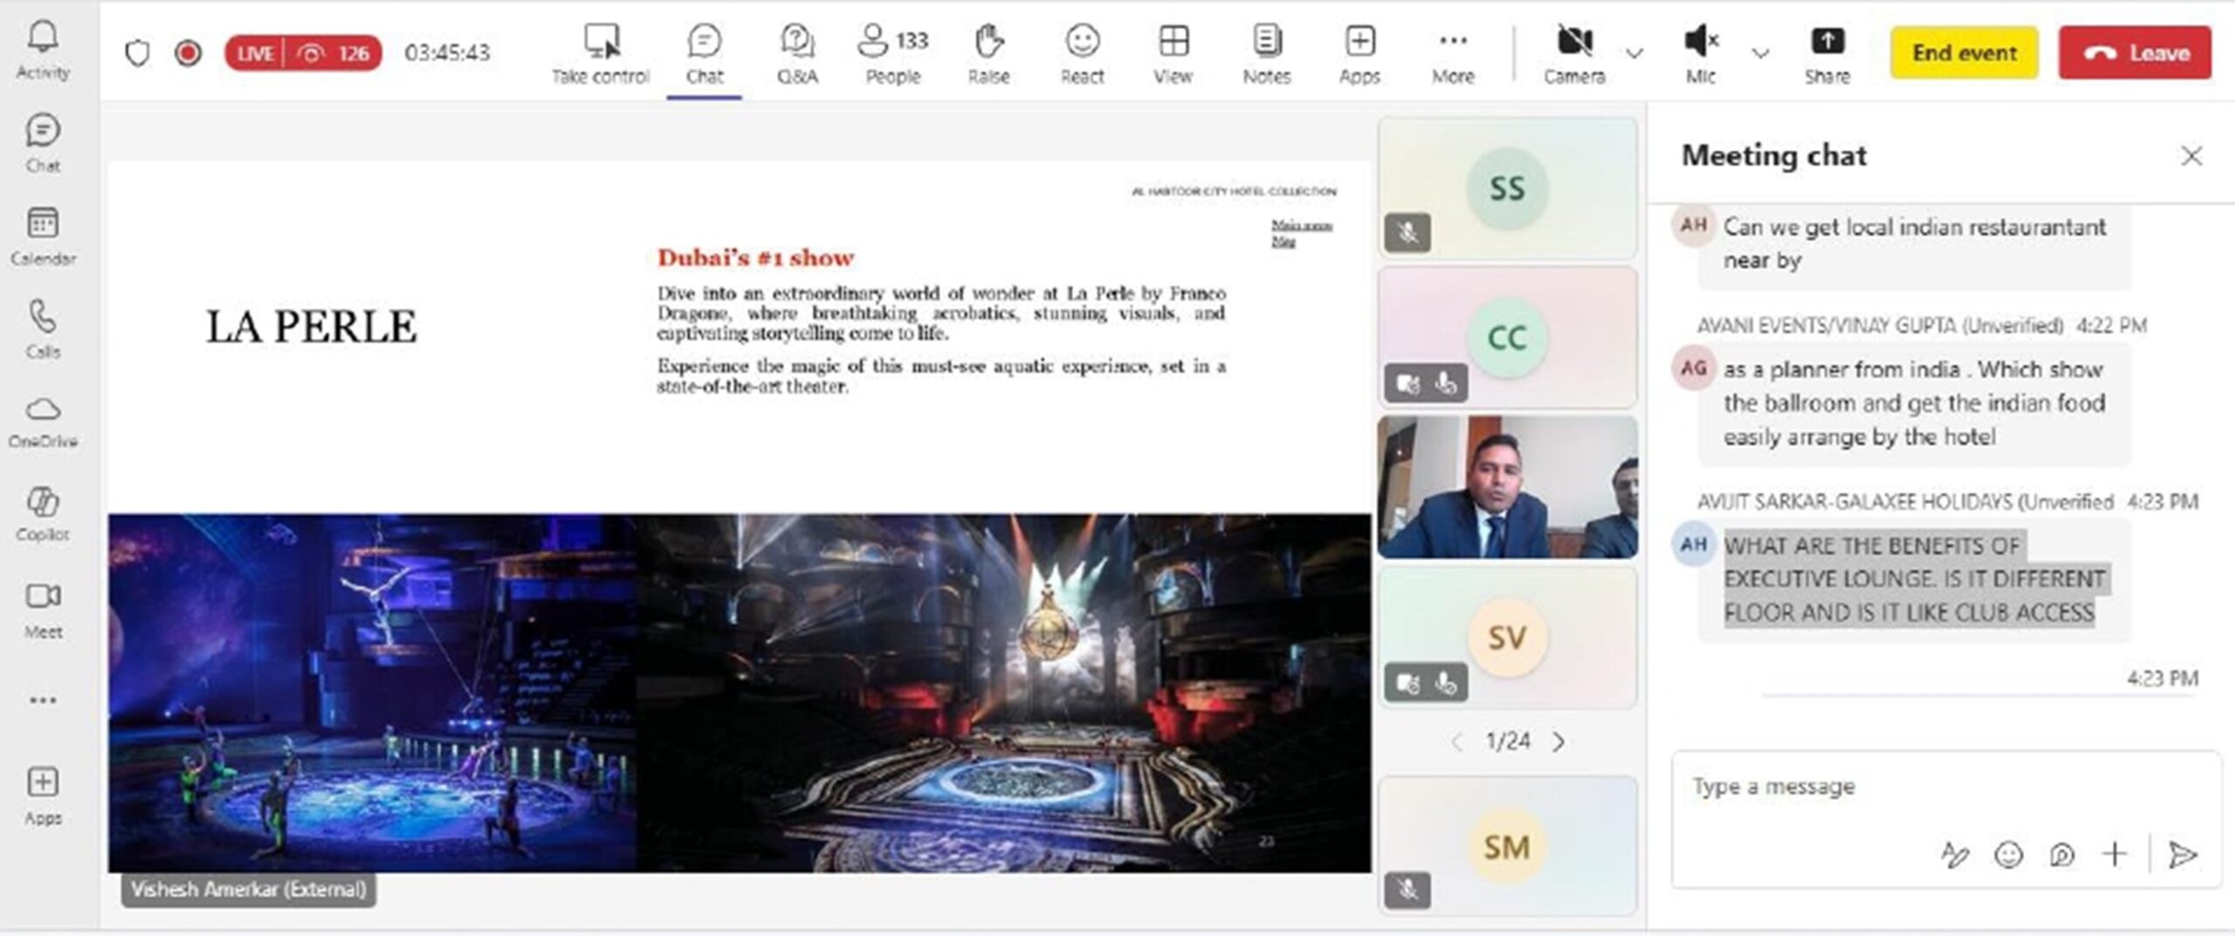The height and width of the screenshot is (936, 2235).
Task: Click the AH avatar on restaurant message
Action: [x=1694, y=225]
